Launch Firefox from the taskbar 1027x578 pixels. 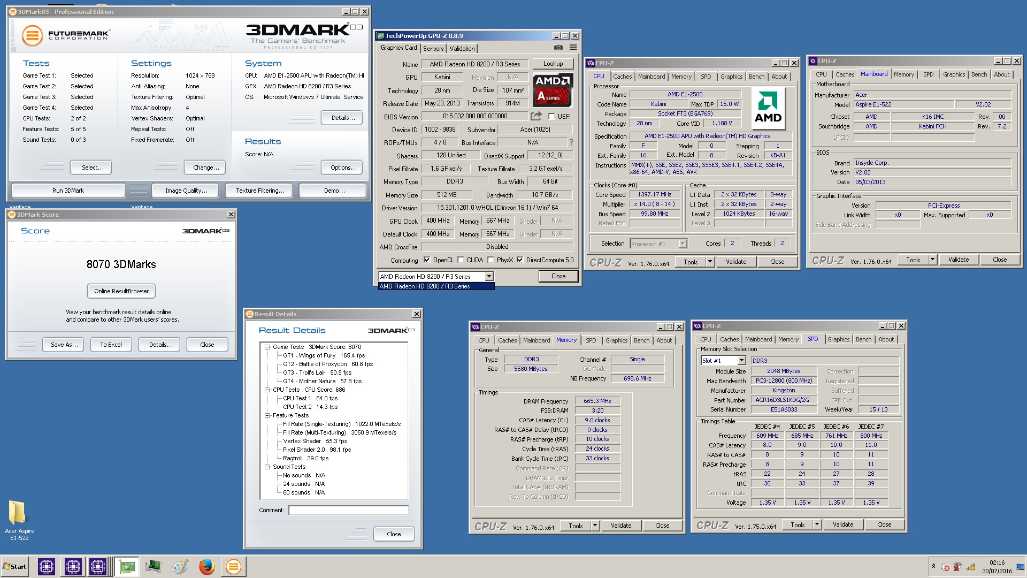click(206, 566)
